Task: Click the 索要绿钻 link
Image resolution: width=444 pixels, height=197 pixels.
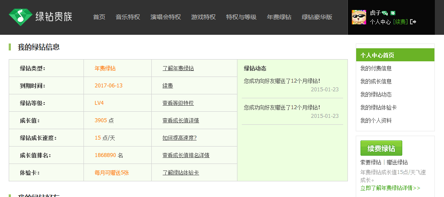Action: pyautogui.click(x=371, y=162)
